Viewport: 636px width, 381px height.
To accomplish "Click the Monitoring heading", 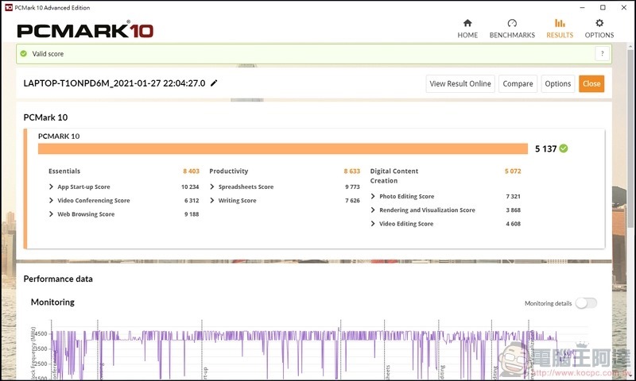I will pyautogui.click(x=52, y=302).
